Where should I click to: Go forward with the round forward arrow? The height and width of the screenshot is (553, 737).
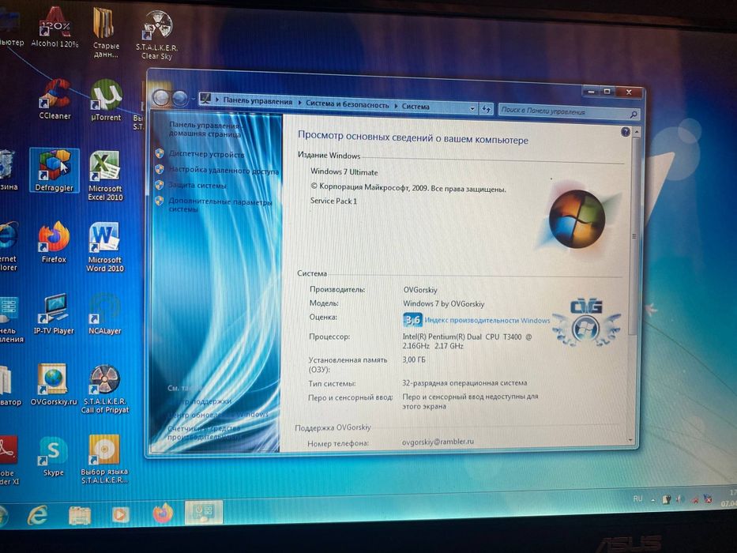click(x=179, y=98)
